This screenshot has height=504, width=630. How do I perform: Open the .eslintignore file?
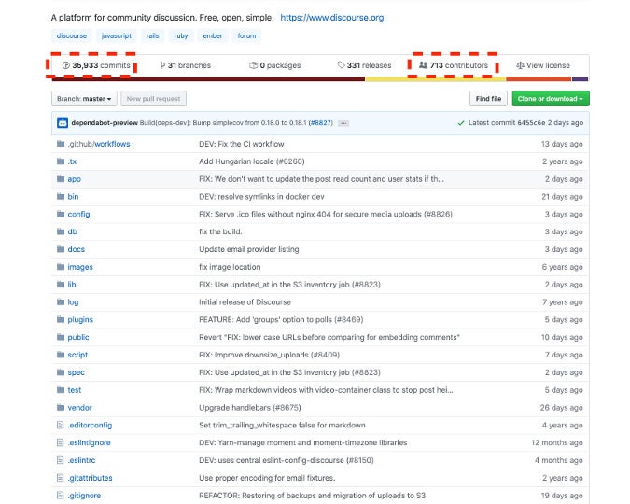[90, 442]
